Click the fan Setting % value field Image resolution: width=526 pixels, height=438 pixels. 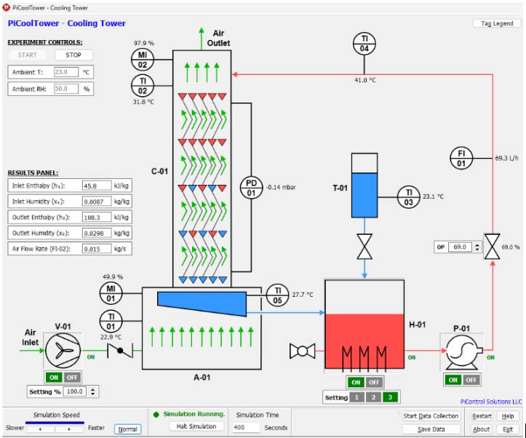(75, 391)
